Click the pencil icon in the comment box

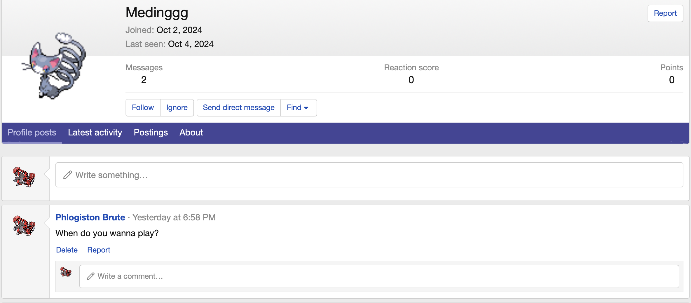pyautogui.click(x=90, y=276)
